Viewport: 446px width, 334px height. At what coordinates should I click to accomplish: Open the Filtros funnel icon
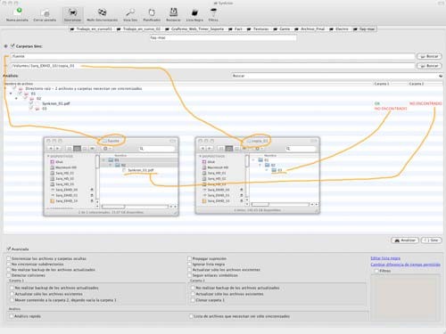click(213, 13)
